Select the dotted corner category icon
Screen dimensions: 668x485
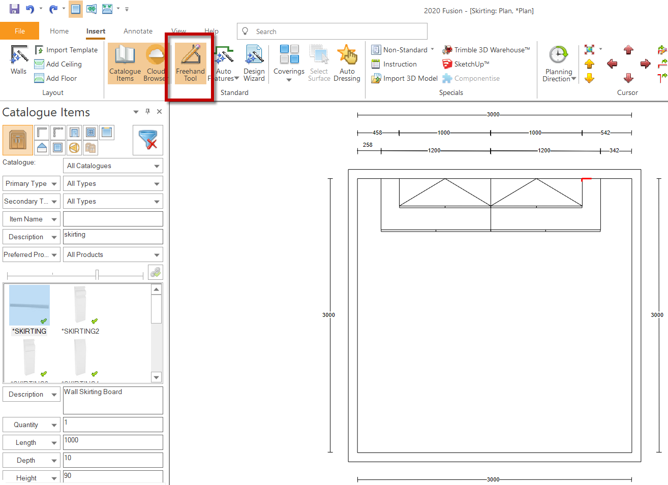(x=58, y=133)
